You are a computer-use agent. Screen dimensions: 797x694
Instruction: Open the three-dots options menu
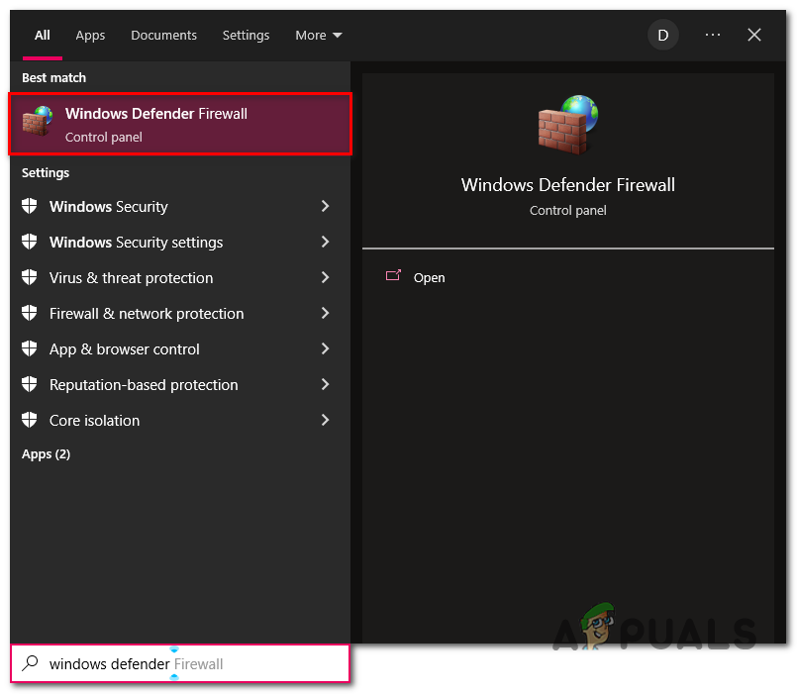713,35
